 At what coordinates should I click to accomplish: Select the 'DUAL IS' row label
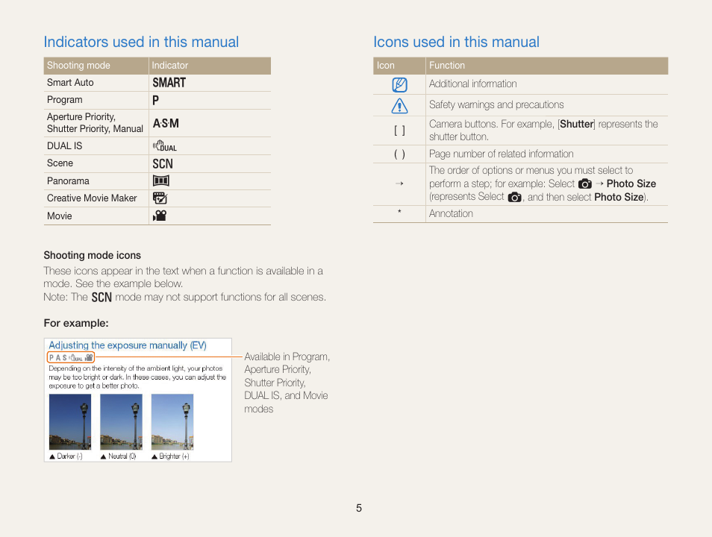point(64,145)
